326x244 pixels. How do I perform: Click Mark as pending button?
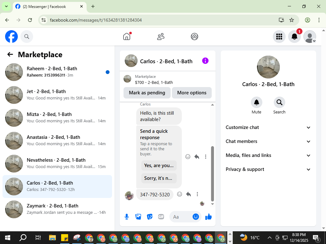coord(147,93)
